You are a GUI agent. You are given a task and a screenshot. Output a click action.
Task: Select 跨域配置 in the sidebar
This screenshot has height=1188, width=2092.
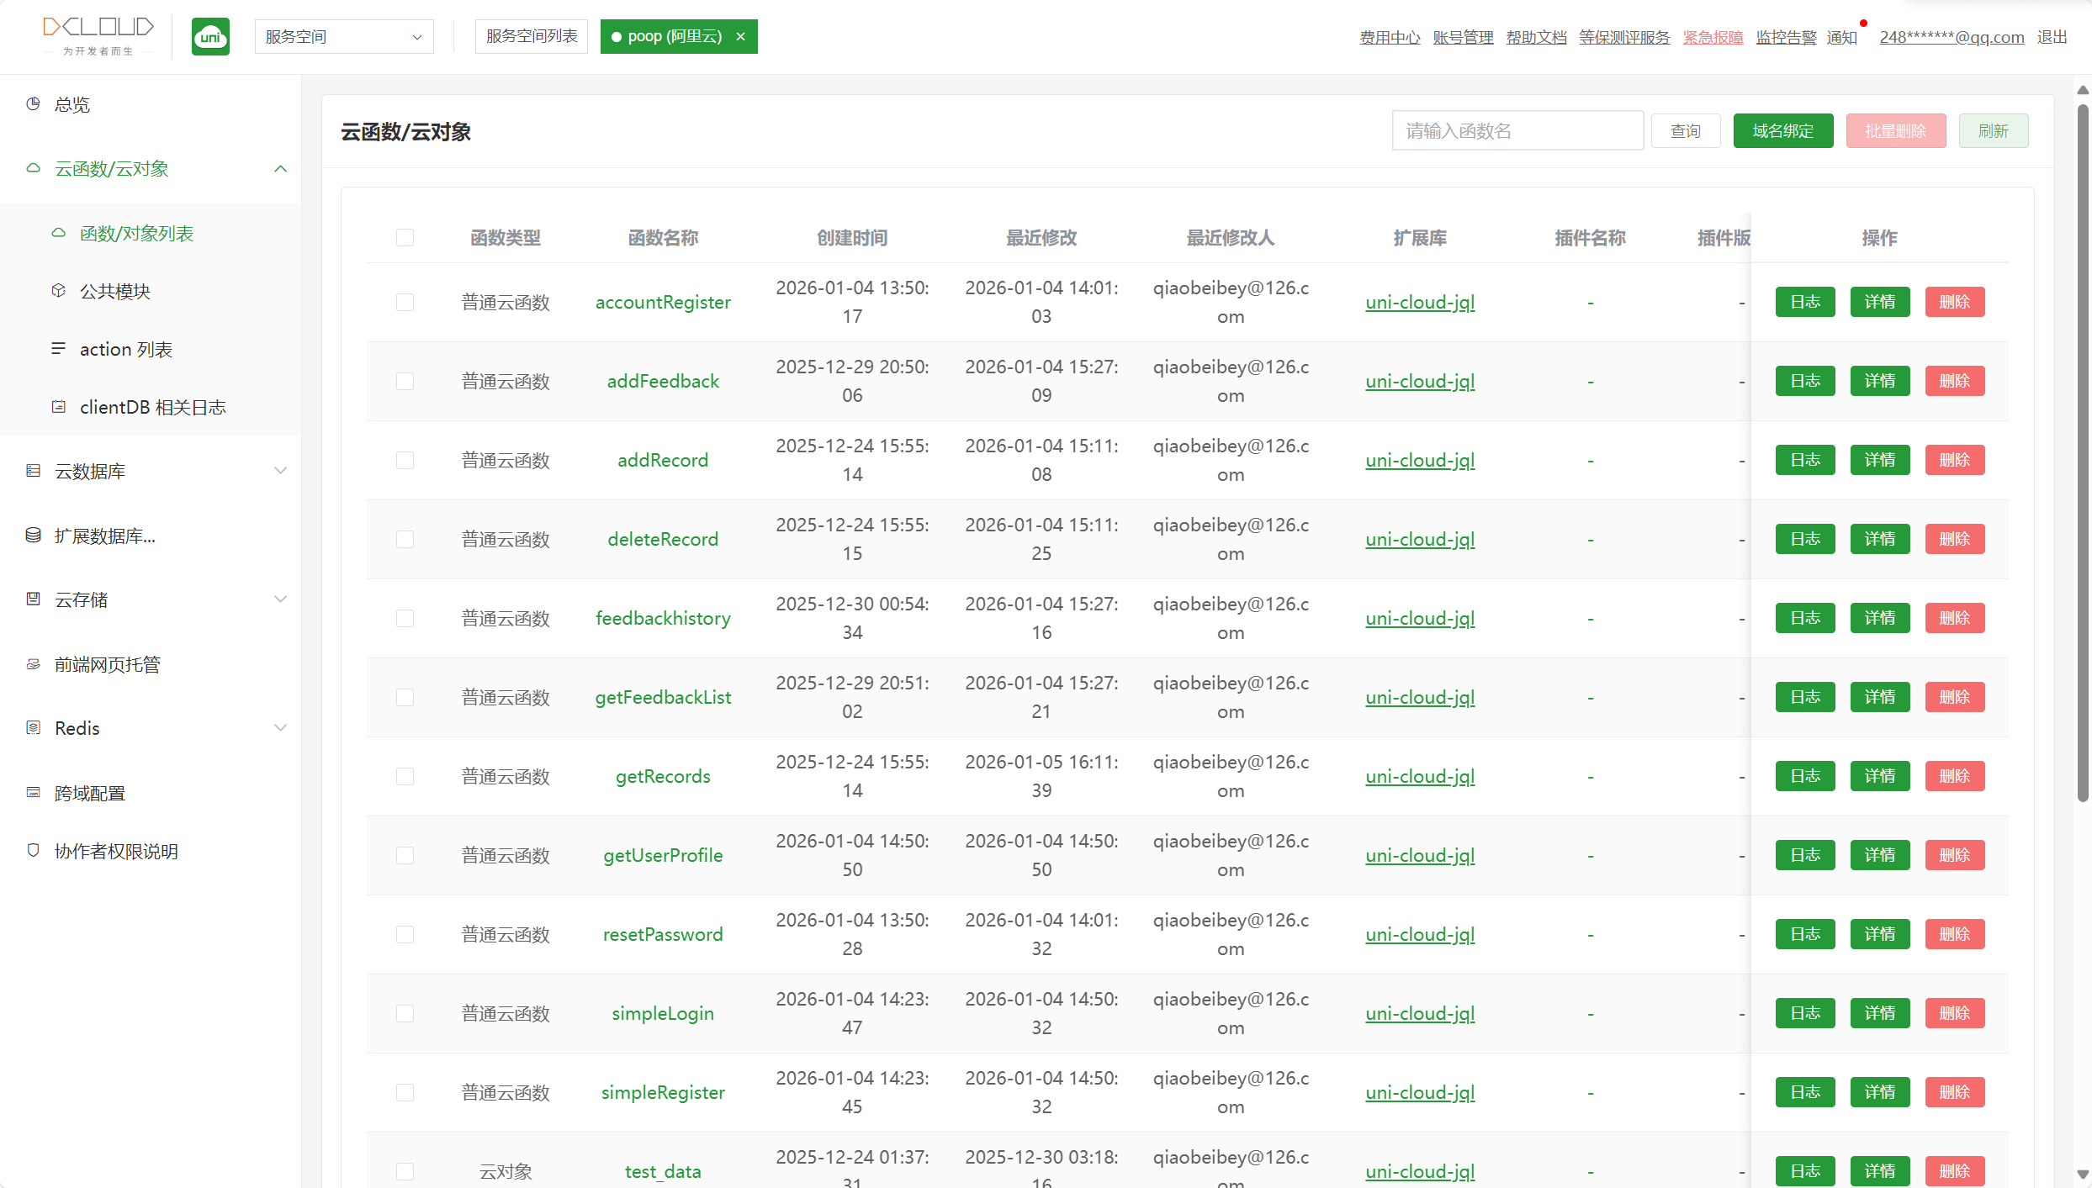pyautogui.click(x=90, y=793)
